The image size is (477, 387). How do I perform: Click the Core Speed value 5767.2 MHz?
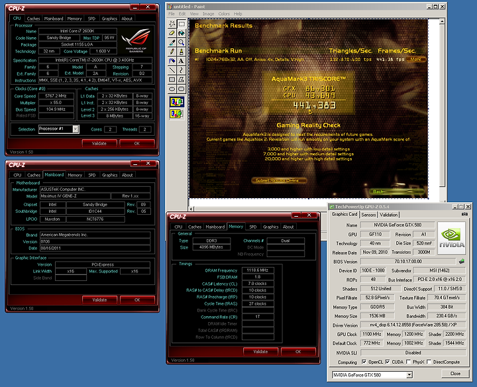pyautogui.click(x=56, y=96)
